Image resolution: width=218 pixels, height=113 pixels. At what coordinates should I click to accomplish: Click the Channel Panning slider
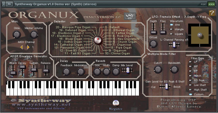click(x=174, y=44)
